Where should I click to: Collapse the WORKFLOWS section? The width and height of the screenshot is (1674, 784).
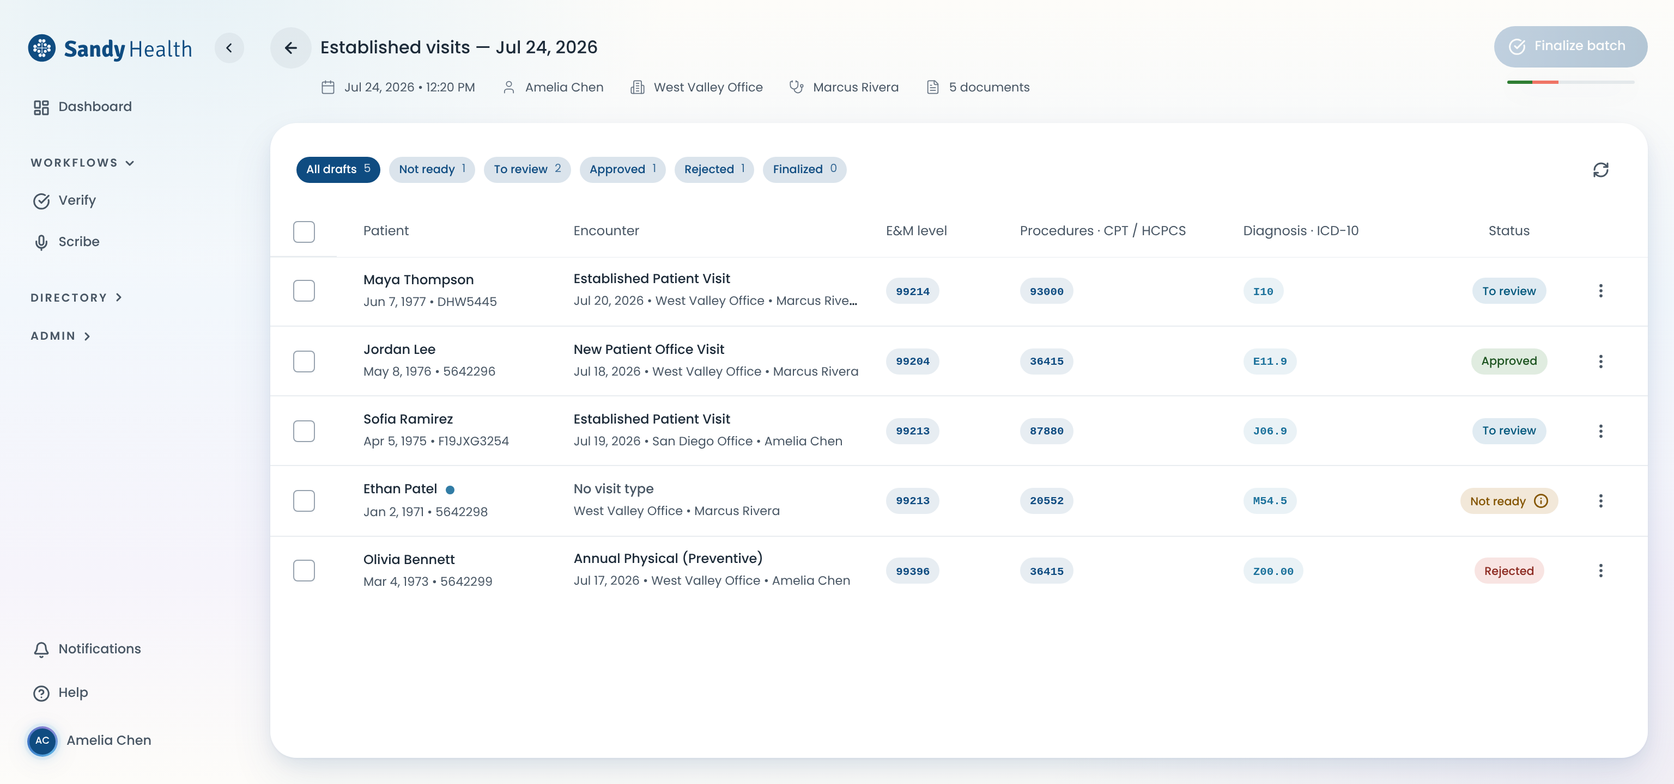82,163
